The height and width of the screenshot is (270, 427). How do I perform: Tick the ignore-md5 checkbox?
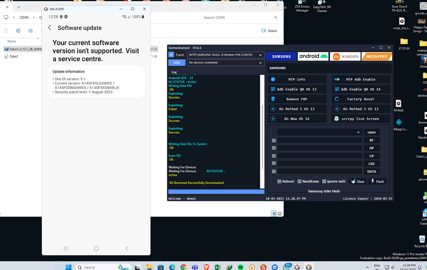[324, 181]
